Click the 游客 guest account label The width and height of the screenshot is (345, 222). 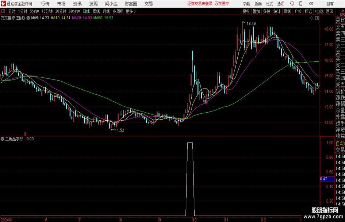pos(330,4)
